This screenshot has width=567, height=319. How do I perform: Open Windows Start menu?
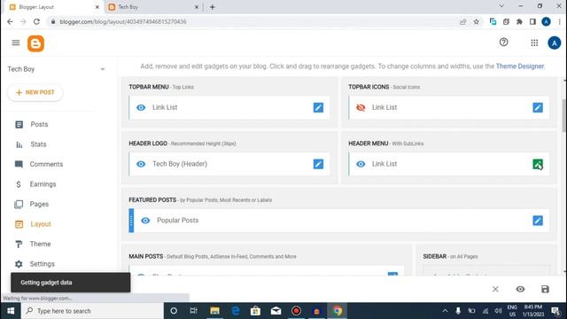pos(11,311)
